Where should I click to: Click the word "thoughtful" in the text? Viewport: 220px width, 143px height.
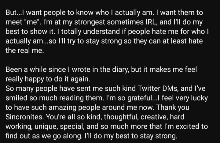[121, 117]
